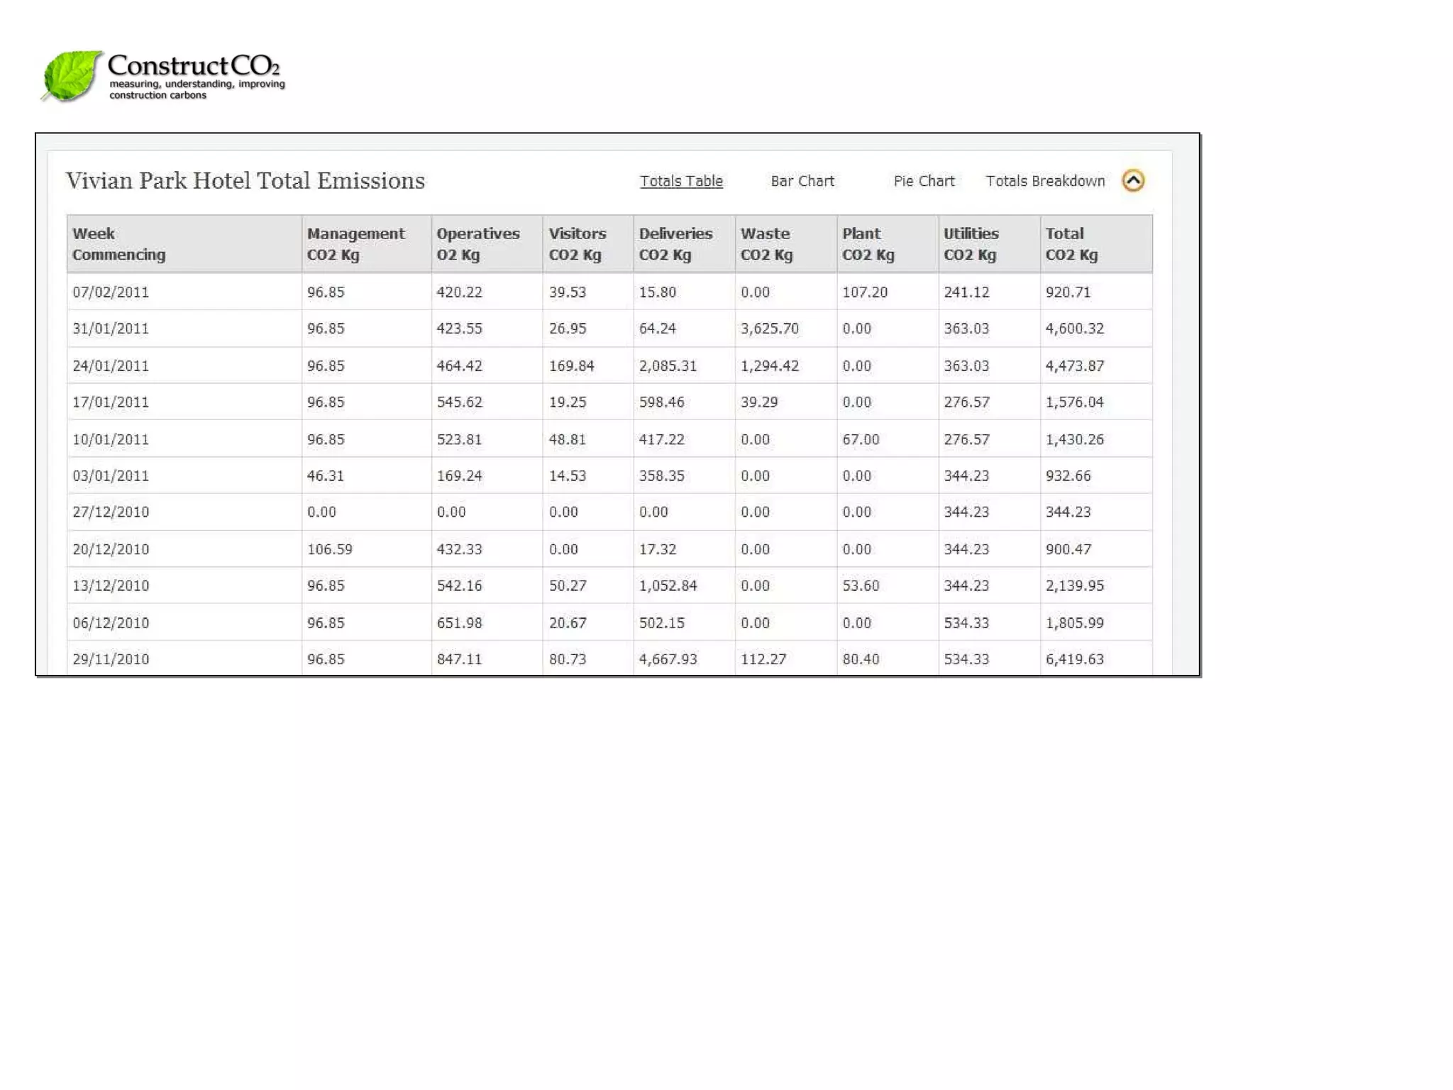Click the Utilities CO2 Kg header
Viewport: 1453px width, 1090px height.
point(971,243)
